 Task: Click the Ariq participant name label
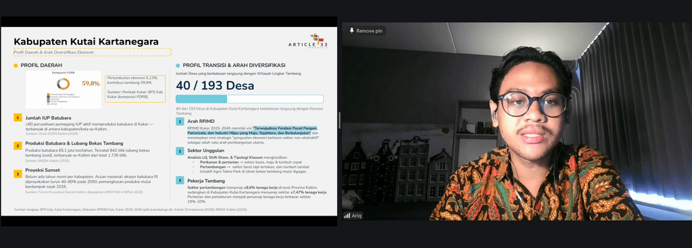point(357,216)
